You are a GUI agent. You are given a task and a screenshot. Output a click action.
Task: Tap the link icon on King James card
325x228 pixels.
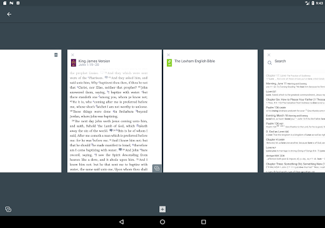pos(157,168)
